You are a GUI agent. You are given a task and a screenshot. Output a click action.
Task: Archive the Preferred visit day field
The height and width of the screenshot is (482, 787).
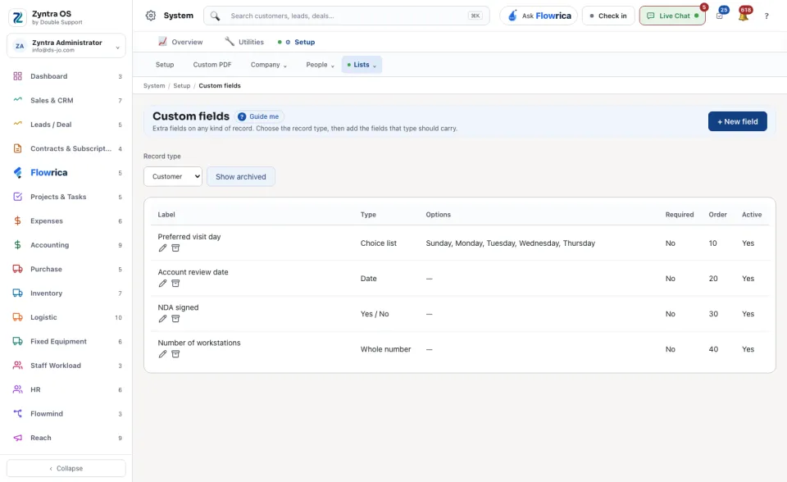tap(175, 248)
